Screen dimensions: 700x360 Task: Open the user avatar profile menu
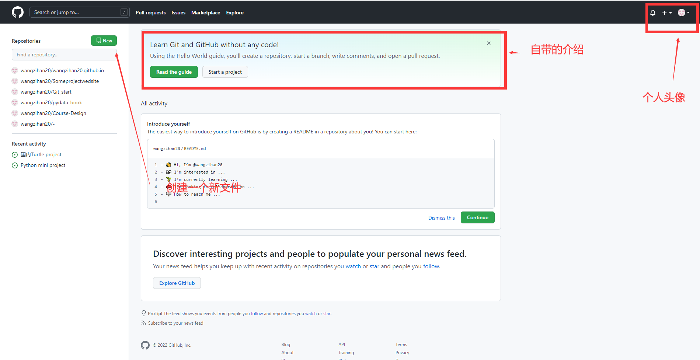pyautogui.click(x=684, y=13)
